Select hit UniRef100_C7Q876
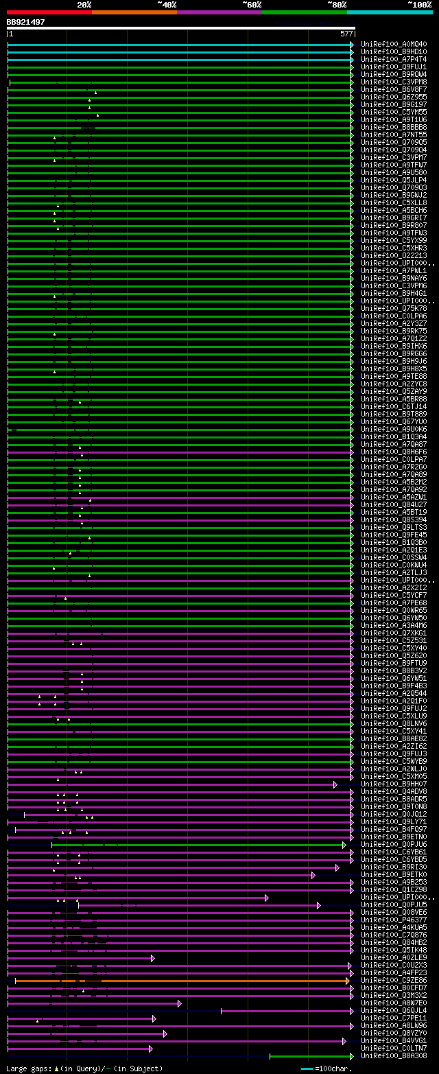 pyautogui.click(x=394, y=935)
